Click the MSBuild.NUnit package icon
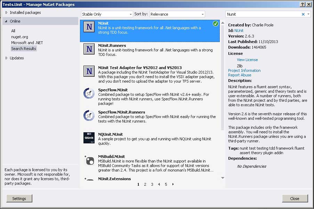This screenshot has width=314, height=209. pyautogui.click(x=89, y=160)
